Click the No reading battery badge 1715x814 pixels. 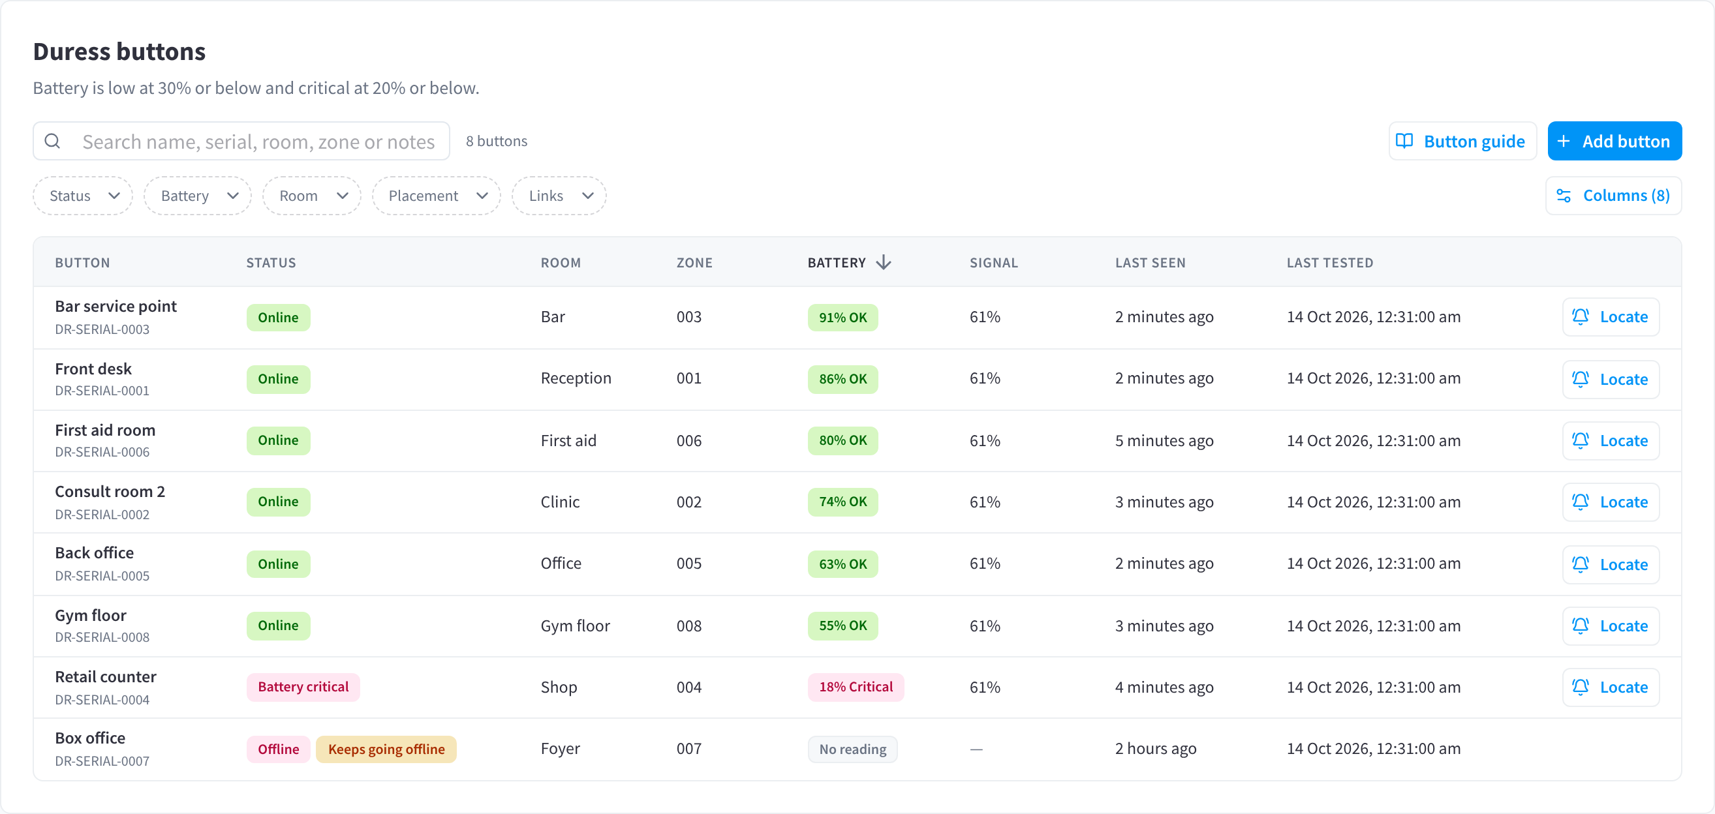click(x=853, y=749)
